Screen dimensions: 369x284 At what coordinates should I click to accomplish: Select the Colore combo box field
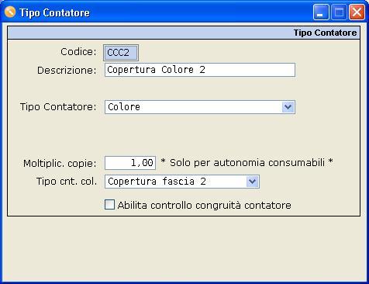200,107
